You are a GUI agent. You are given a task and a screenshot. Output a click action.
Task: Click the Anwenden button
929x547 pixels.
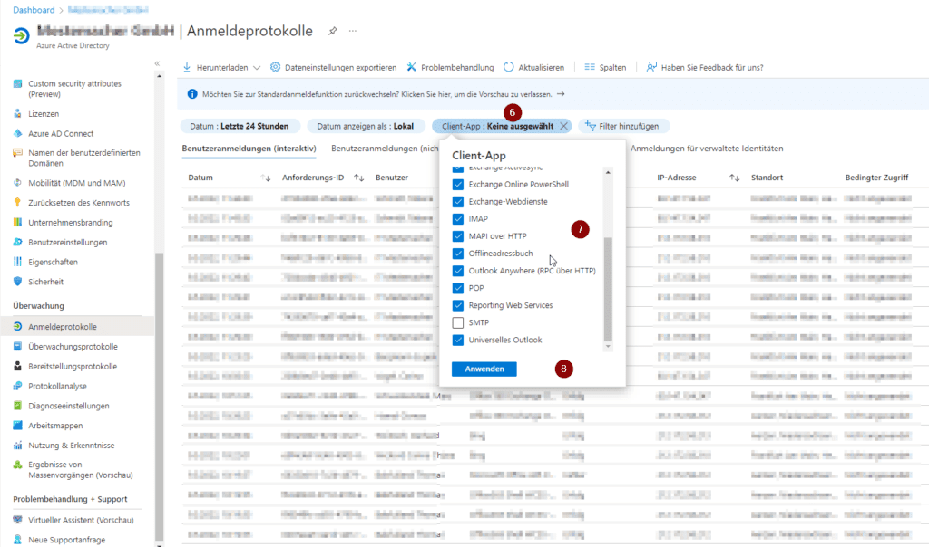pyautogui.click(x=484, y=369)
